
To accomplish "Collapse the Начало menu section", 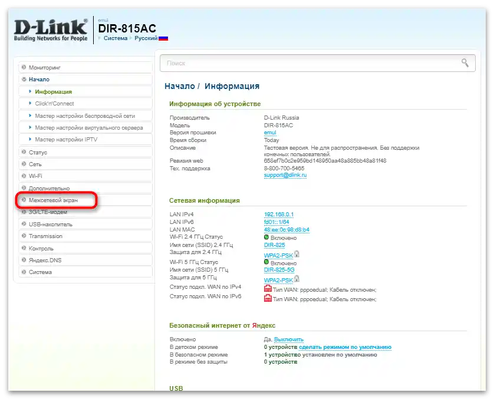I will (85, 80).
